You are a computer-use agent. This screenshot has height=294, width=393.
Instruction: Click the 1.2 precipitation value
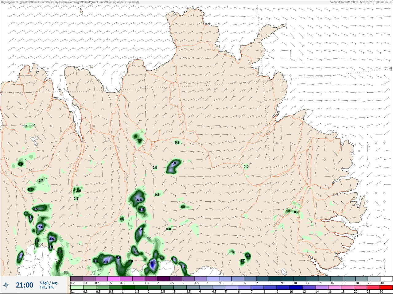[x=122, y=219]
